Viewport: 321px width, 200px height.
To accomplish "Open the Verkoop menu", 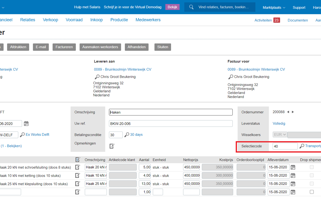I will [x=50, y=20].
